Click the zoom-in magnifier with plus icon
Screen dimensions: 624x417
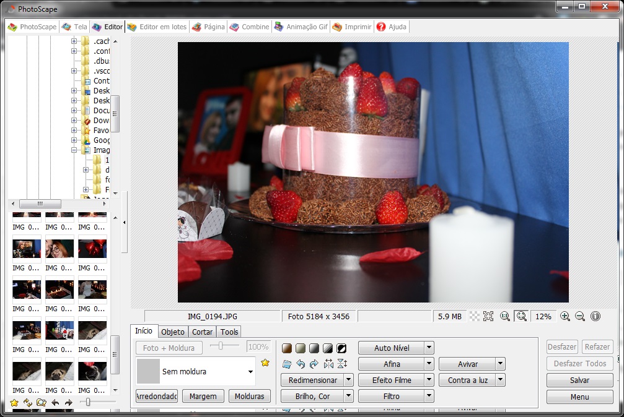564,316
